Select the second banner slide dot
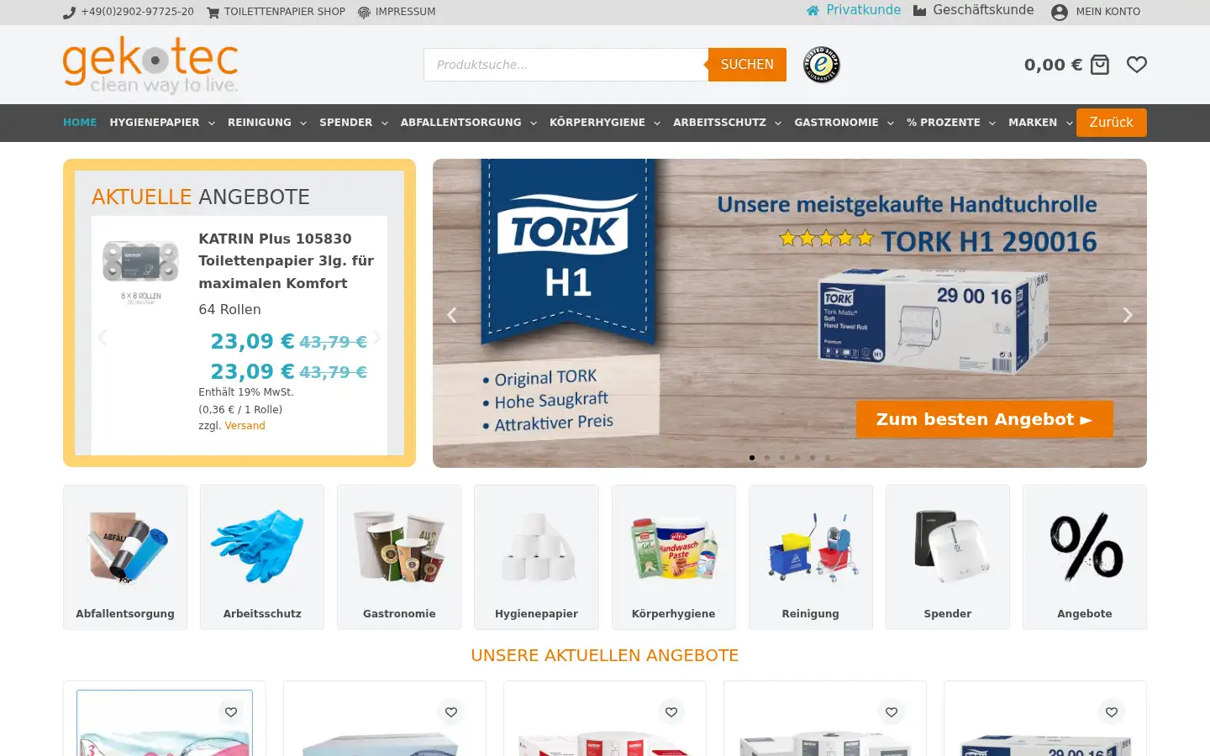The image size is (1210, 756). point(767,458)
